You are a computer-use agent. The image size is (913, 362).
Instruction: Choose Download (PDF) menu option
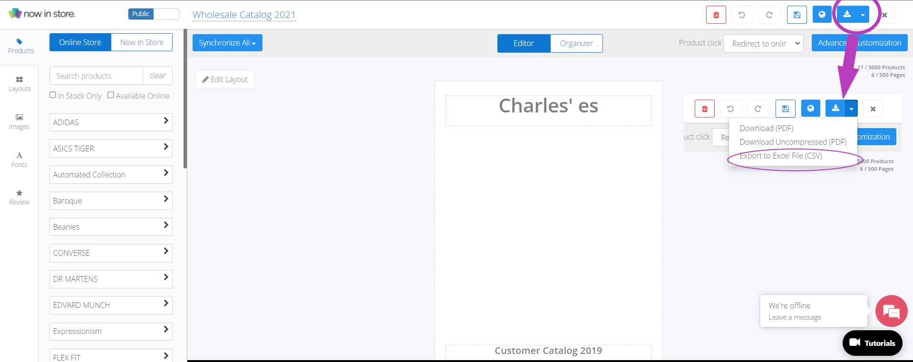(767, 128)
